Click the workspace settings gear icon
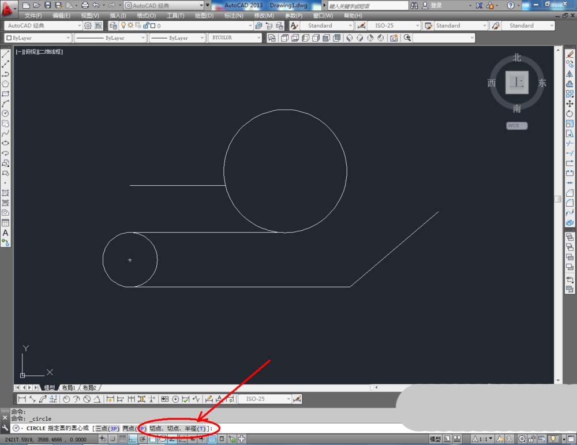577x445 pixels. 88,25
